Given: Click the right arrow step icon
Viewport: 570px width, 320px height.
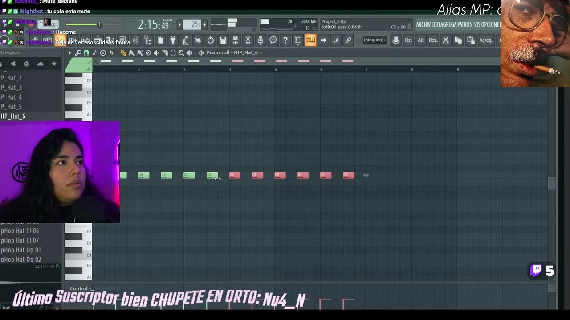Looking at the screenshot, I should coord(323,40).
